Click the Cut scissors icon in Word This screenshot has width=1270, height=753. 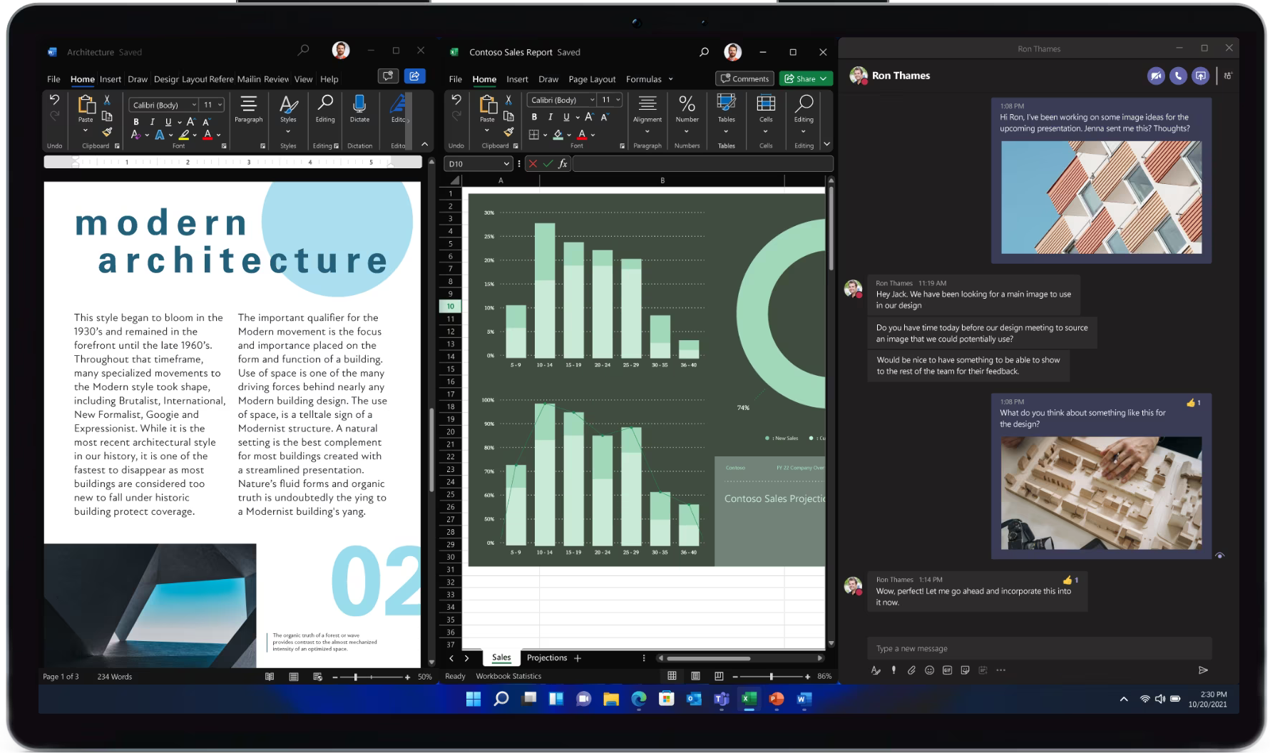point(107,100)
